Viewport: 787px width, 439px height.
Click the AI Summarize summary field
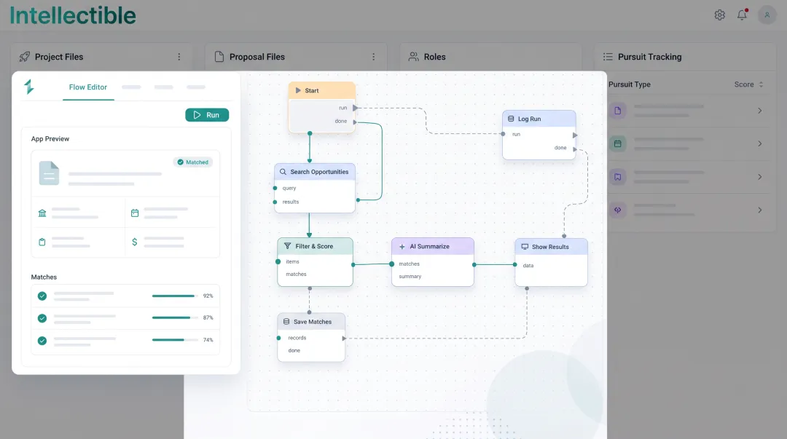(410, 277)
